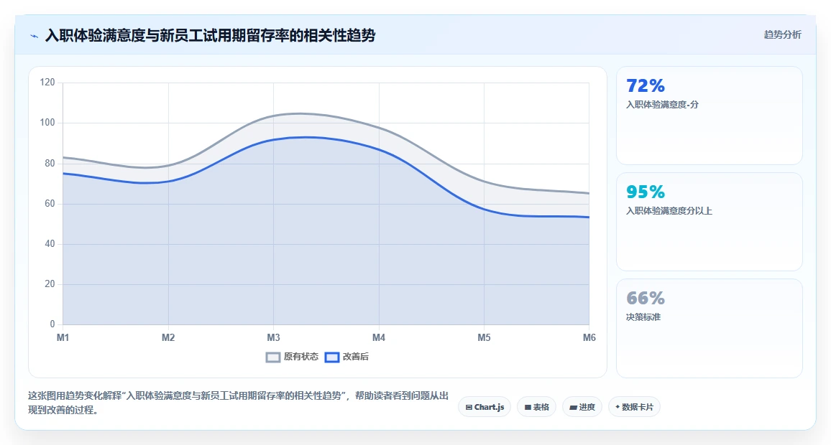The image size is (831, 445).
Task: Toggle the 原有状态 legend swatch
Action: click(x=273, y=357)
